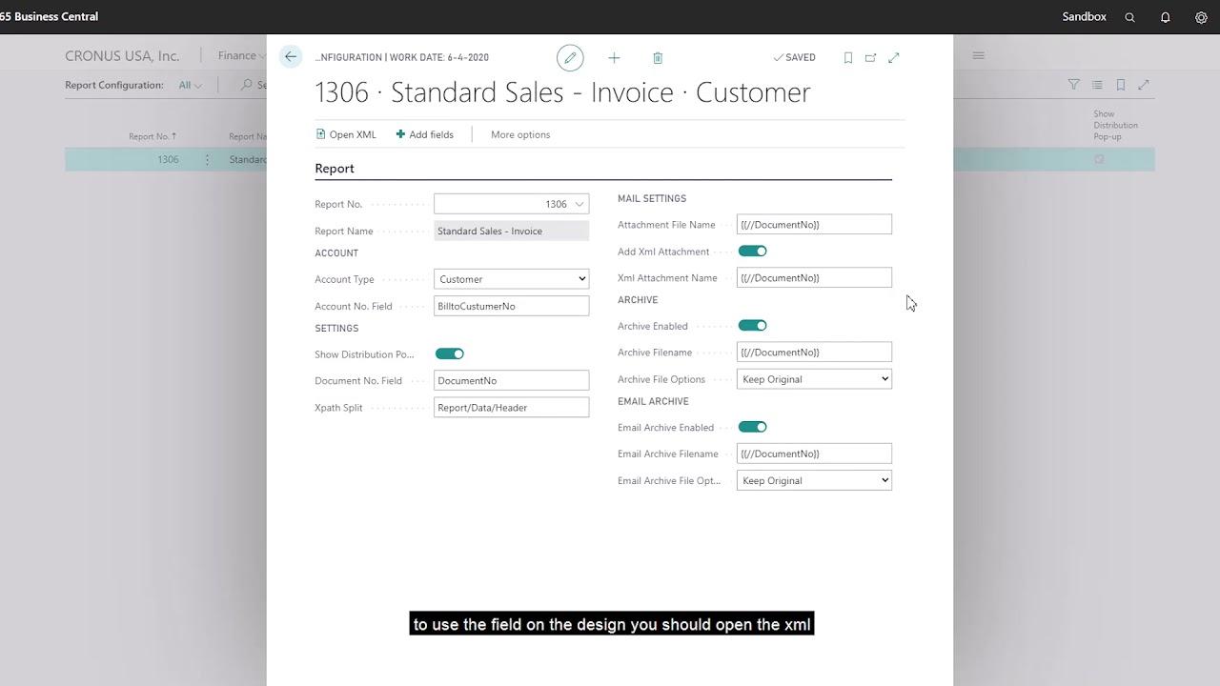The height and width of the screenshot is (686, 1220).
Task: Open Archive File Options dropdown
Action: coord(815,379)
